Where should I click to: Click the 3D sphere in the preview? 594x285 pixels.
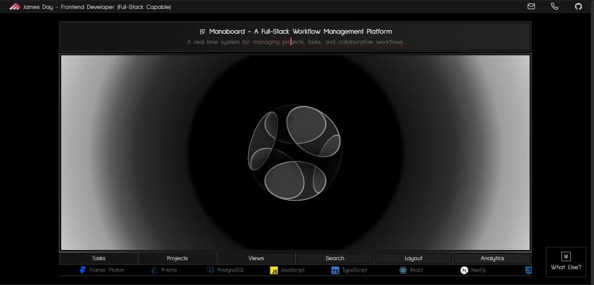click(x=295, y=153)
